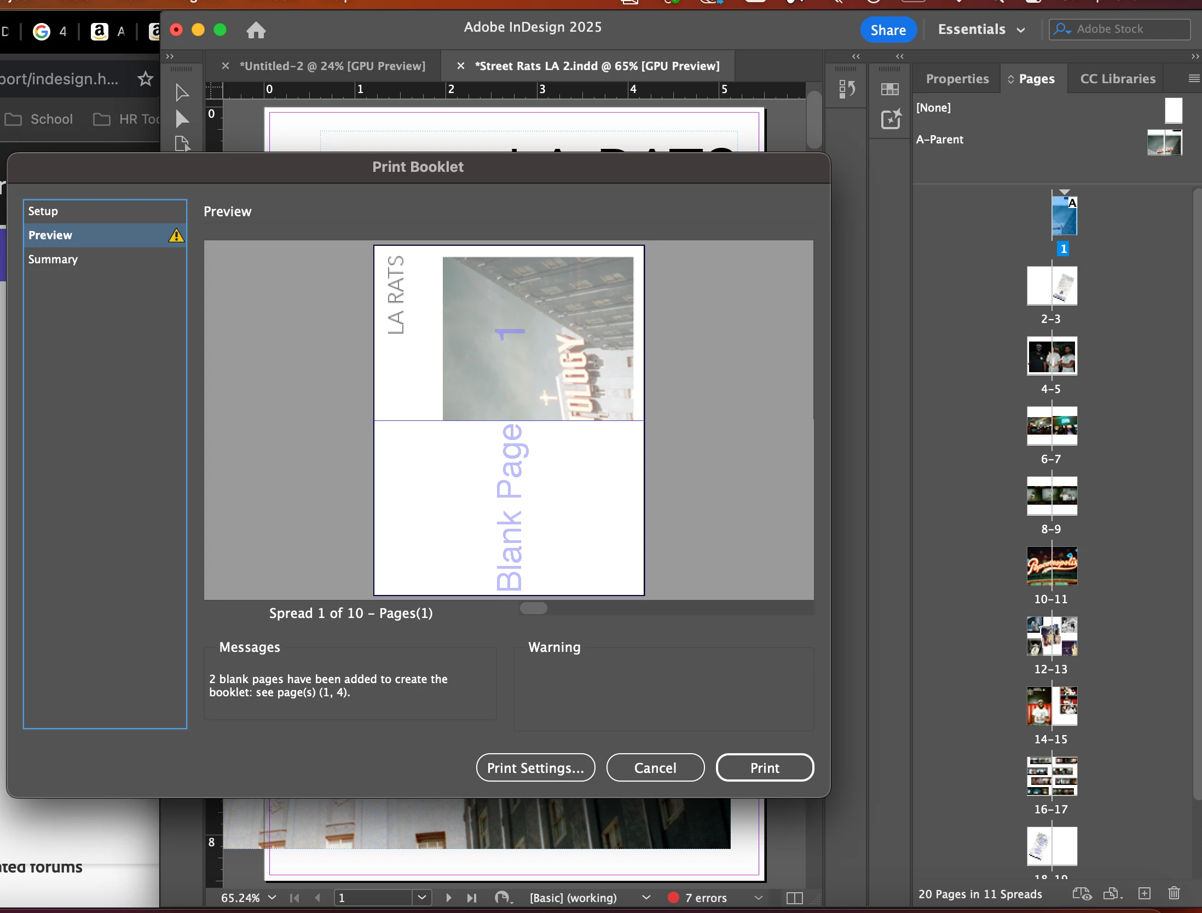Click Create new page icon
The height and width of the screenshot is (913, 1202).
pyautogui.click(x=1144, y=893)
